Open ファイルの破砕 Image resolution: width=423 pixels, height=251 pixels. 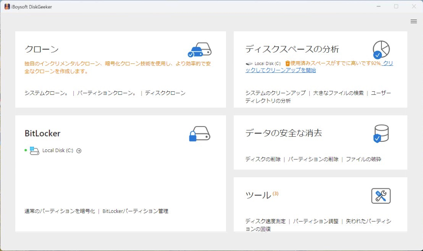tap(363, 159)
